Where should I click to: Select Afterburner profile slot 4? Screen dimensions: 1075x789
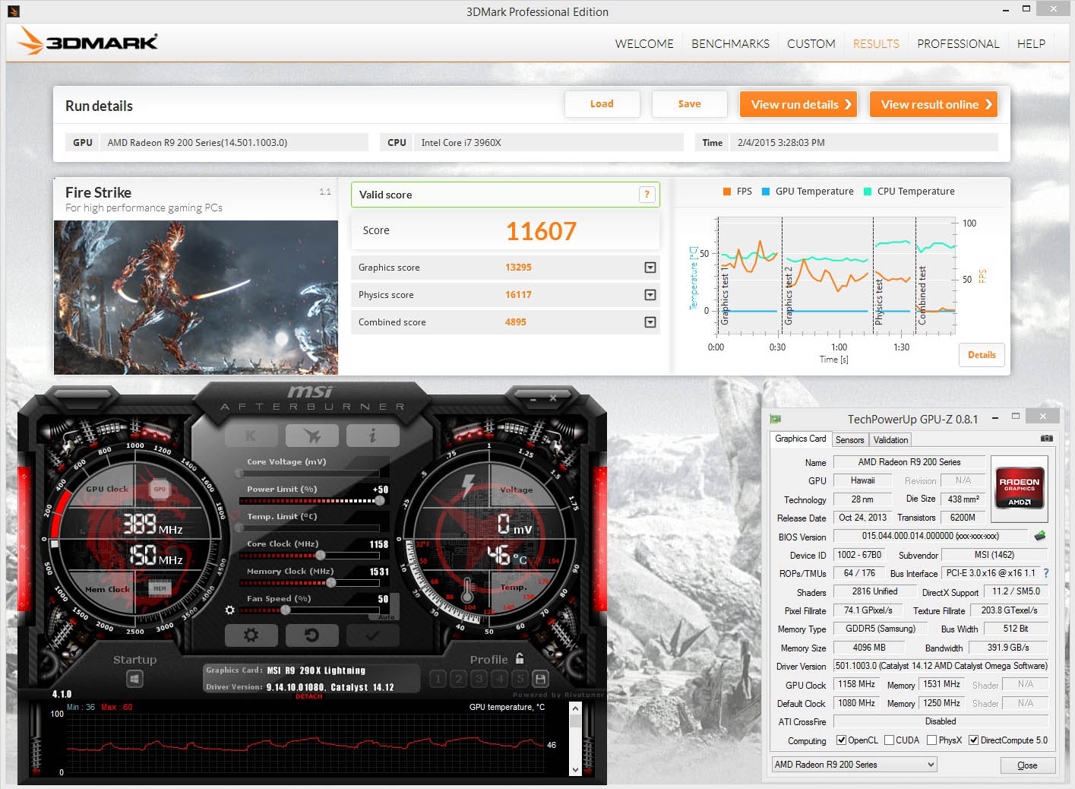pyautogui.click(x=499, y=679)
